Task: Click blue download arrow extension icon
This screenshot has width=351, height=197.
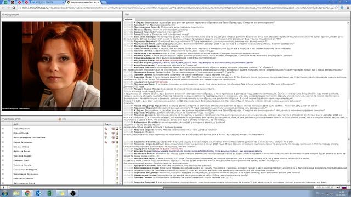Action: tap(342, 8)
